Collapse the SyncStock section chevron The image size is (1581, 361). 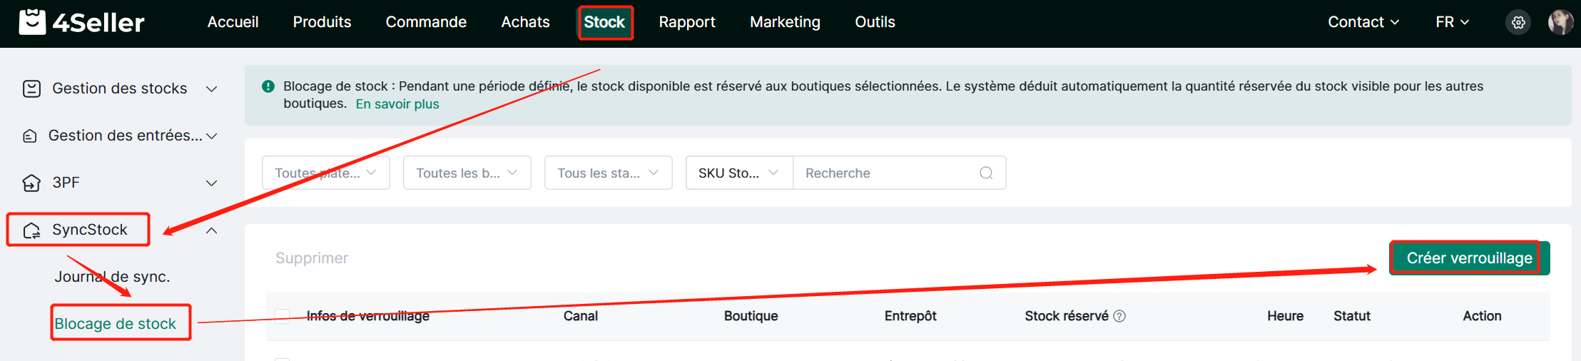(212, 230)
